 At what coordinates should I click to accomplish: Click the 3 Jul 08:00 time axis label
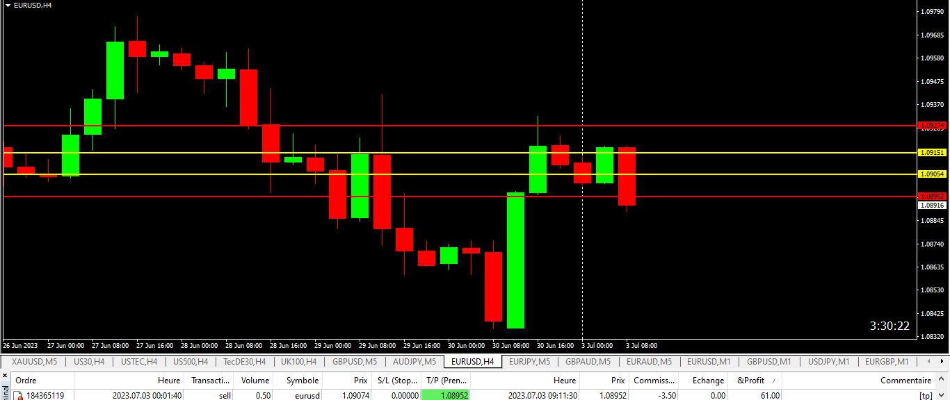(641, 345)
